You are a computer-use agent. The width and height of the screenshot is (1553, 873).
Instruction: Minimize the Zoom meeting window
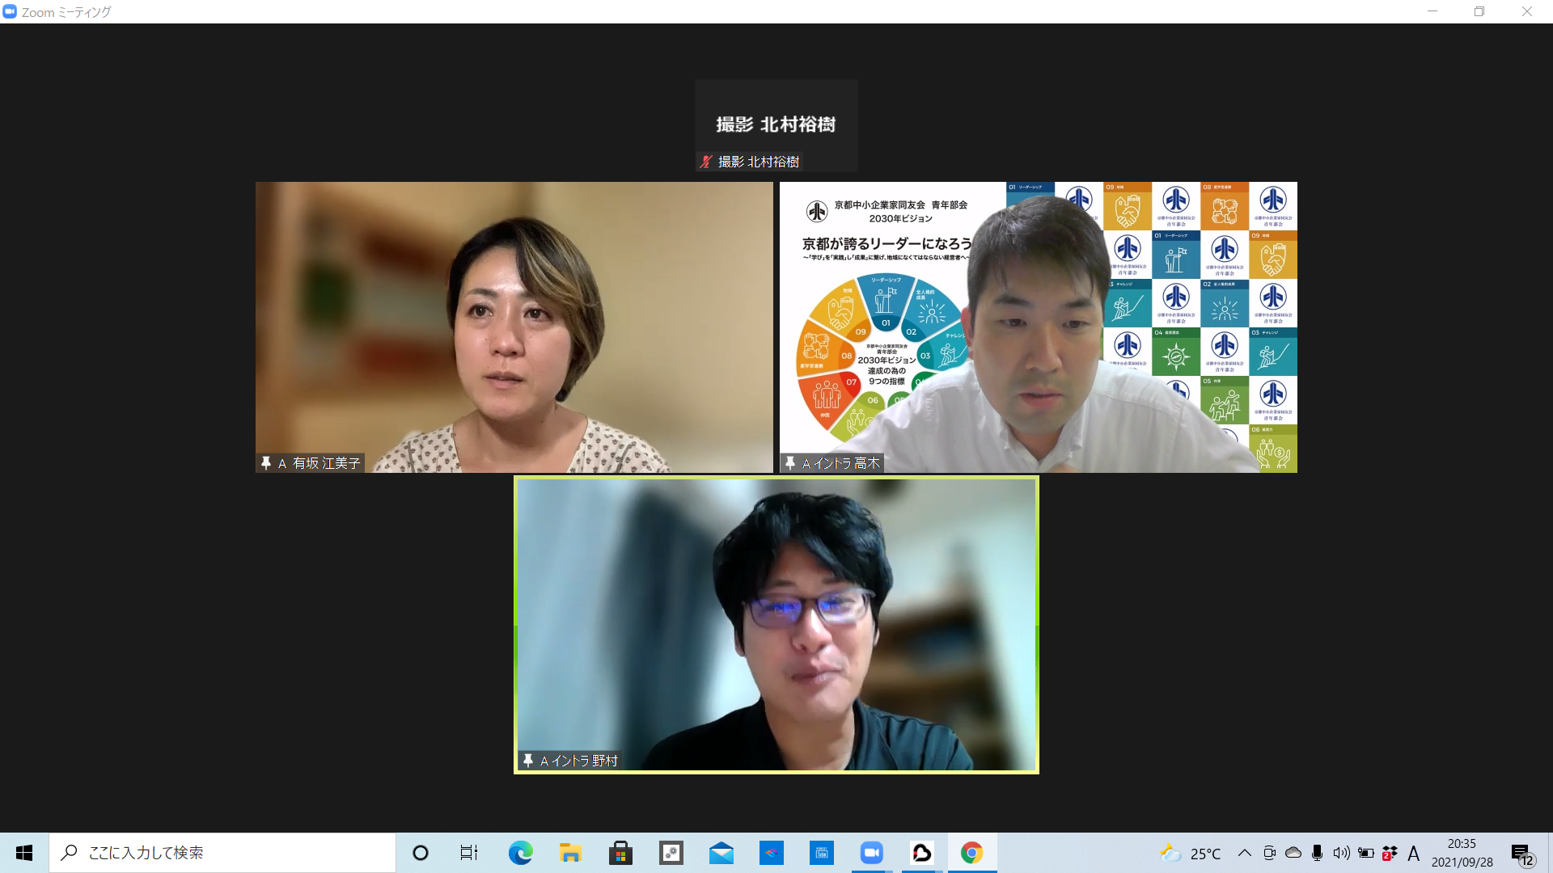click(1432, 11)
